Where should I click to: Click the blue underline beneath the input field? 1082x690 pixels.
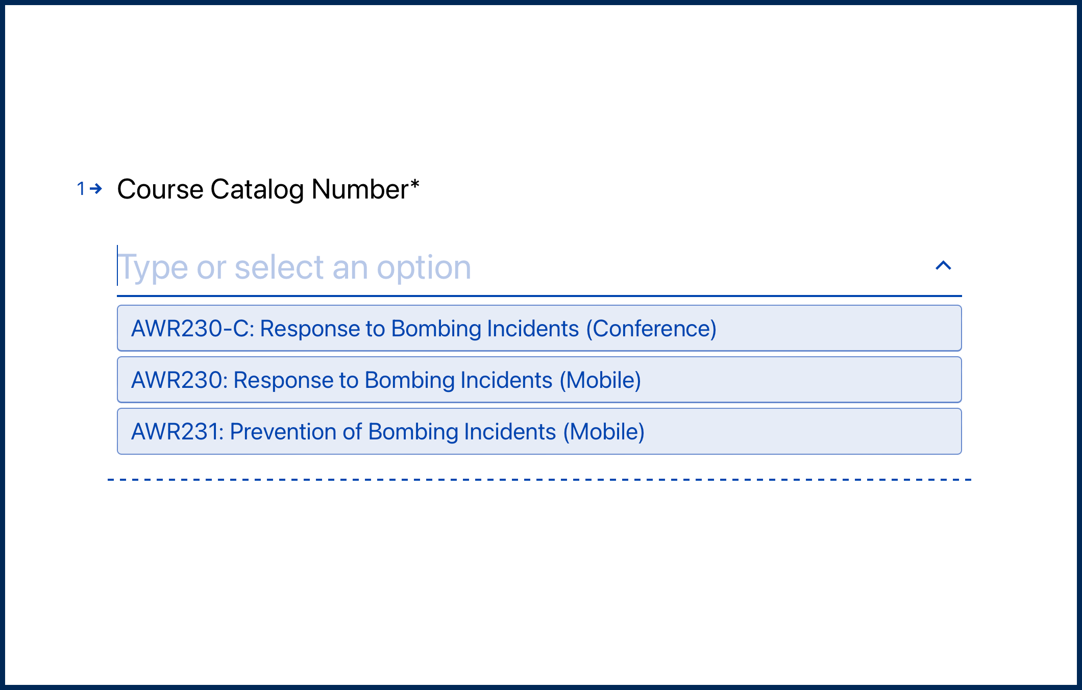[x=539, y=295]
